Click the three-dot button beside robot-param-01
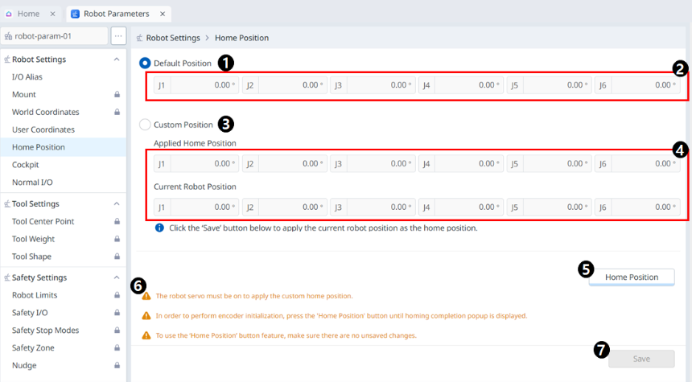The height and width of the screenshot is (382, 692). pyautogui.click(x=118, y=36)
